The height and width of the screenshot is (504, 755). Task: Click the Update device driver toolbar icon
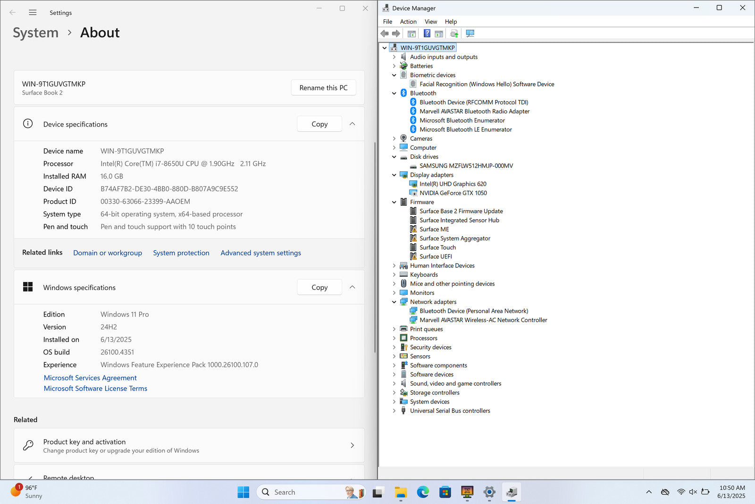454,34
